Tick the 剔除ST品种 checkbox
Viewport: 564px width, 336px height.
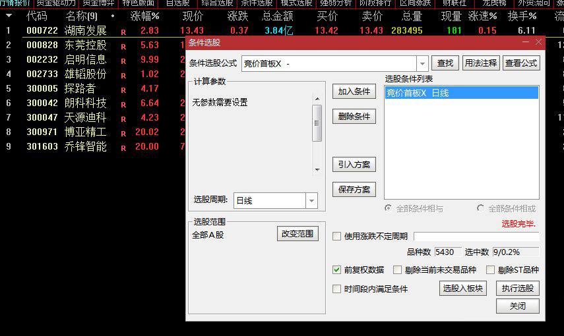click(x=490, y=269)
